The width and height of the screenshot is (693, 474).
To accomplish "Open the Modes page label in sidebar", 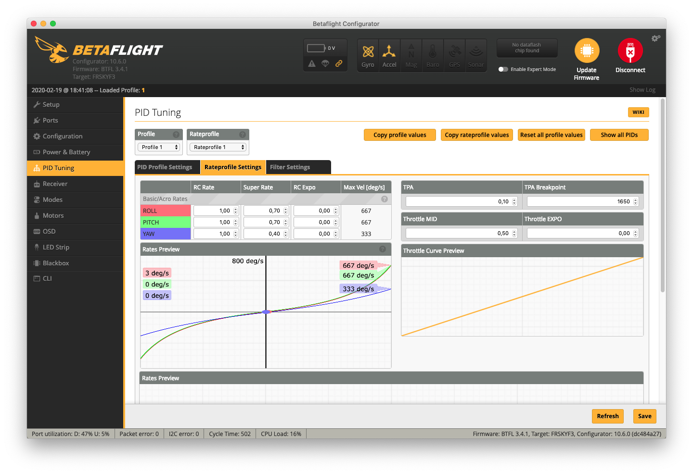I will click(x=52, y=200).
